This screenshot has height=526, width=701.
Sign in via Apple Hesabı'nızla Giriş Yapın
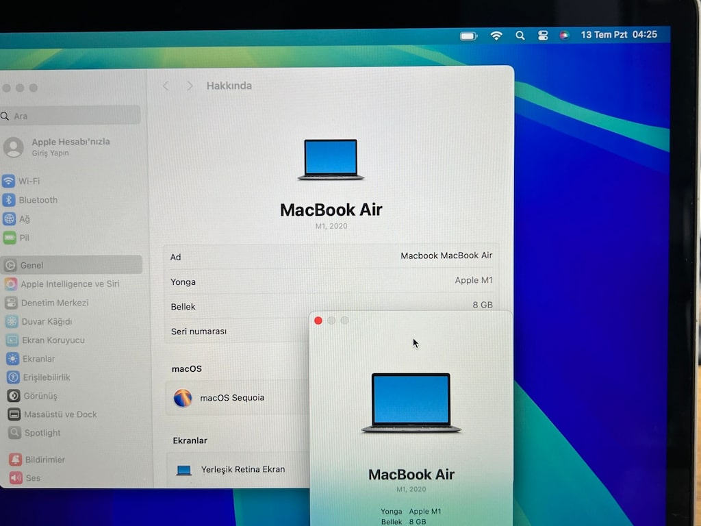pos(71,147)
